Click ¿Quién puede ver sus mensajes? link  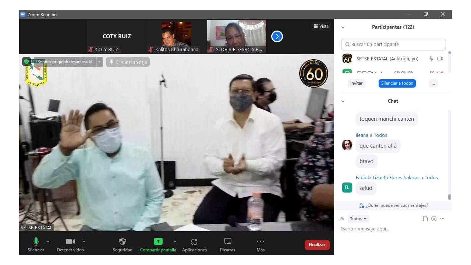393,205
